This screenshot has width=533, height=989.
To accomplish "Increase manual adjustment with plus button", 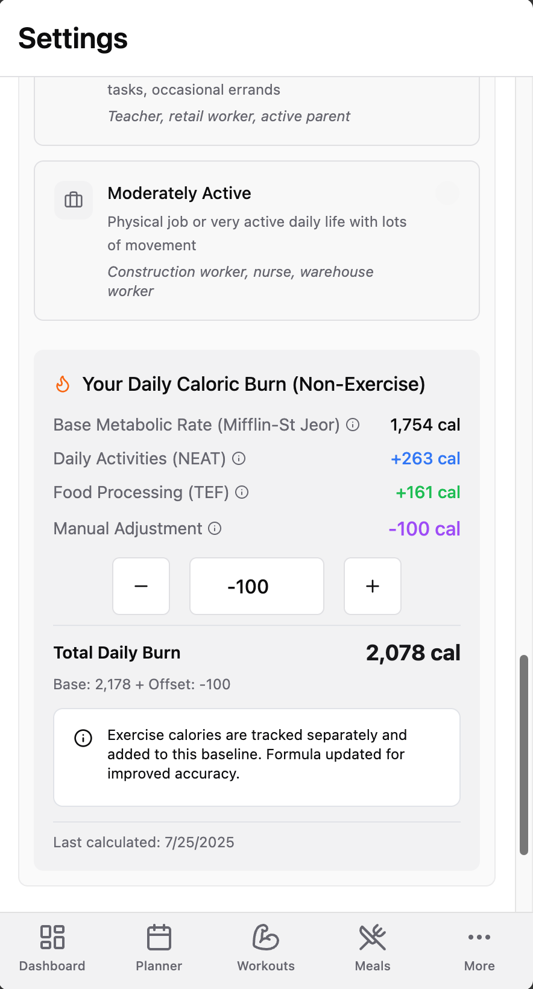I will pos(373,586).
